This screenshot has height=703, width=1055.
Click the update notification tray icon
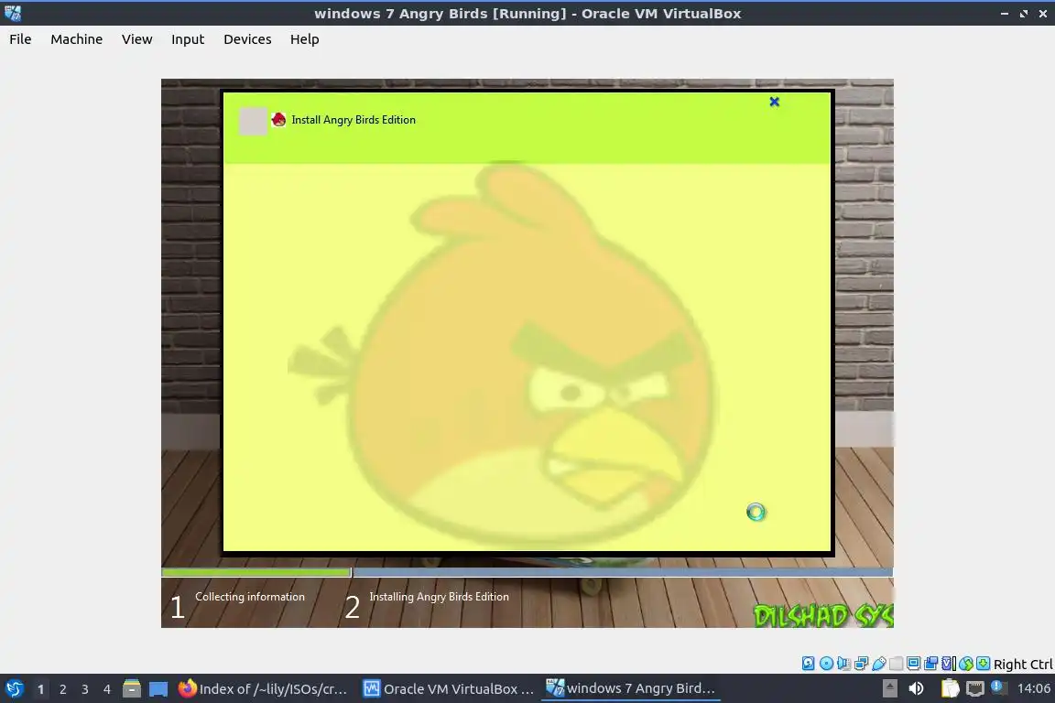click(x=999, y=687)
